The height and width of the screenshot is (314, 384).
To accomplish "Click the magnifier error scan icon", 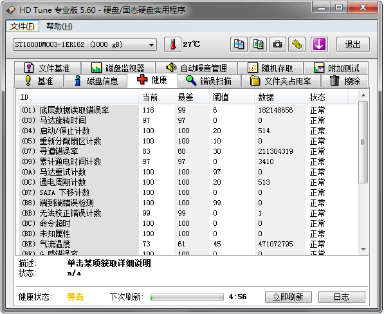I will click(191, 80).
